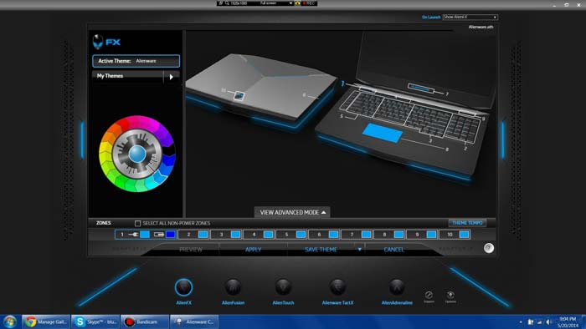
Task: Open Theme Tempo button
Action: point(467,223)
